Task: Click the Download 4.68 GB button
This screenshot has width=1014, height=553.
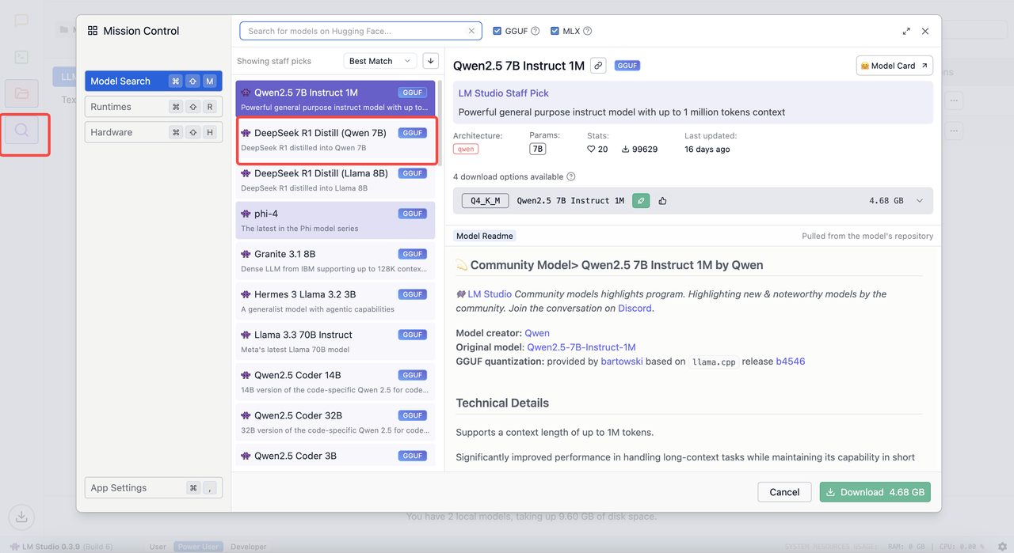Action: coord(875,492)
